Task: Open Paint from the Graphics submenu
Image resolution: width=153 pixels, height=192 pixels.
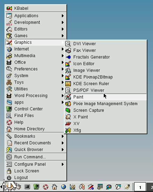Action: pos(105,97)
